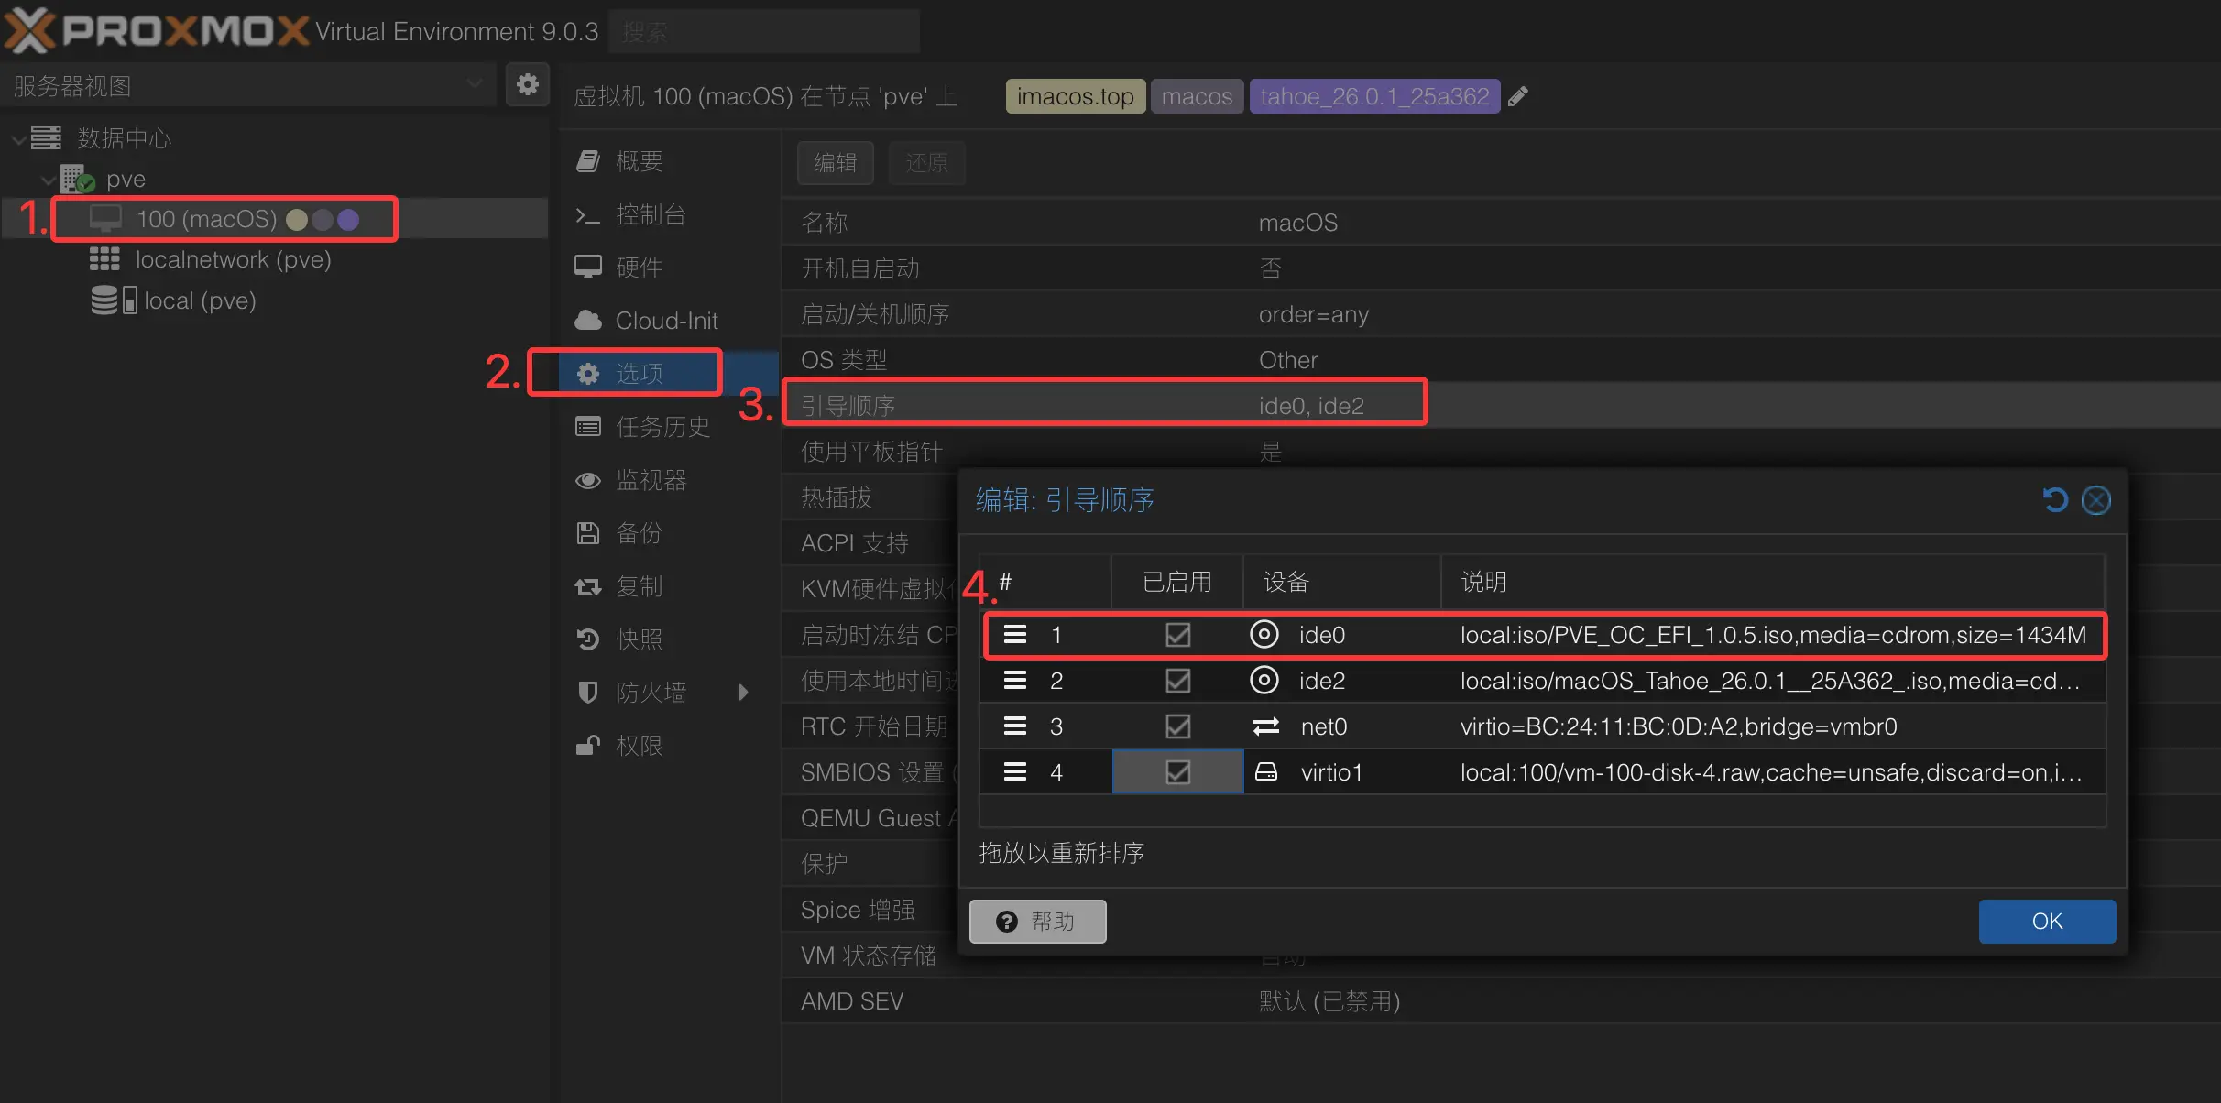Click the pencil icon to edit tags
Image resolution: width=2221 pixels, height=1103 pixels.
(x=1518, y=96)
